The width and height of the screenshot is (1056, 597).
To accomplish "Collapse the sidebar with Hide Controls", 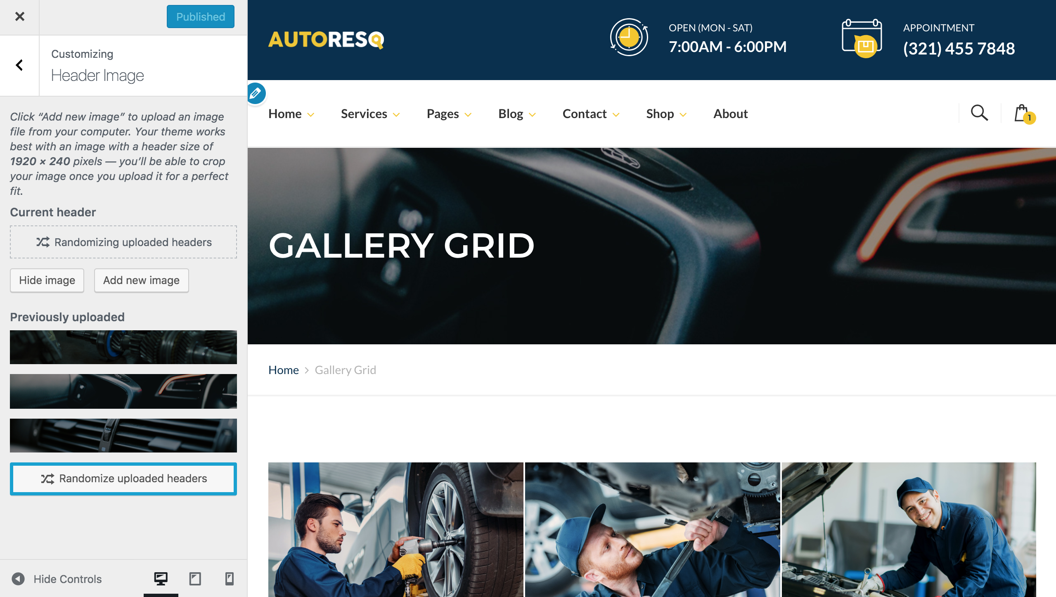I will point(57,579).
